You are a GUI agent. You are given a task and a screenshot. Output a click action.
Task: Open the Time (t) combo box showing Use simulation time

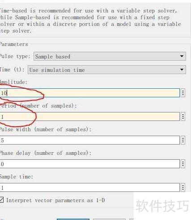[106, 70]
